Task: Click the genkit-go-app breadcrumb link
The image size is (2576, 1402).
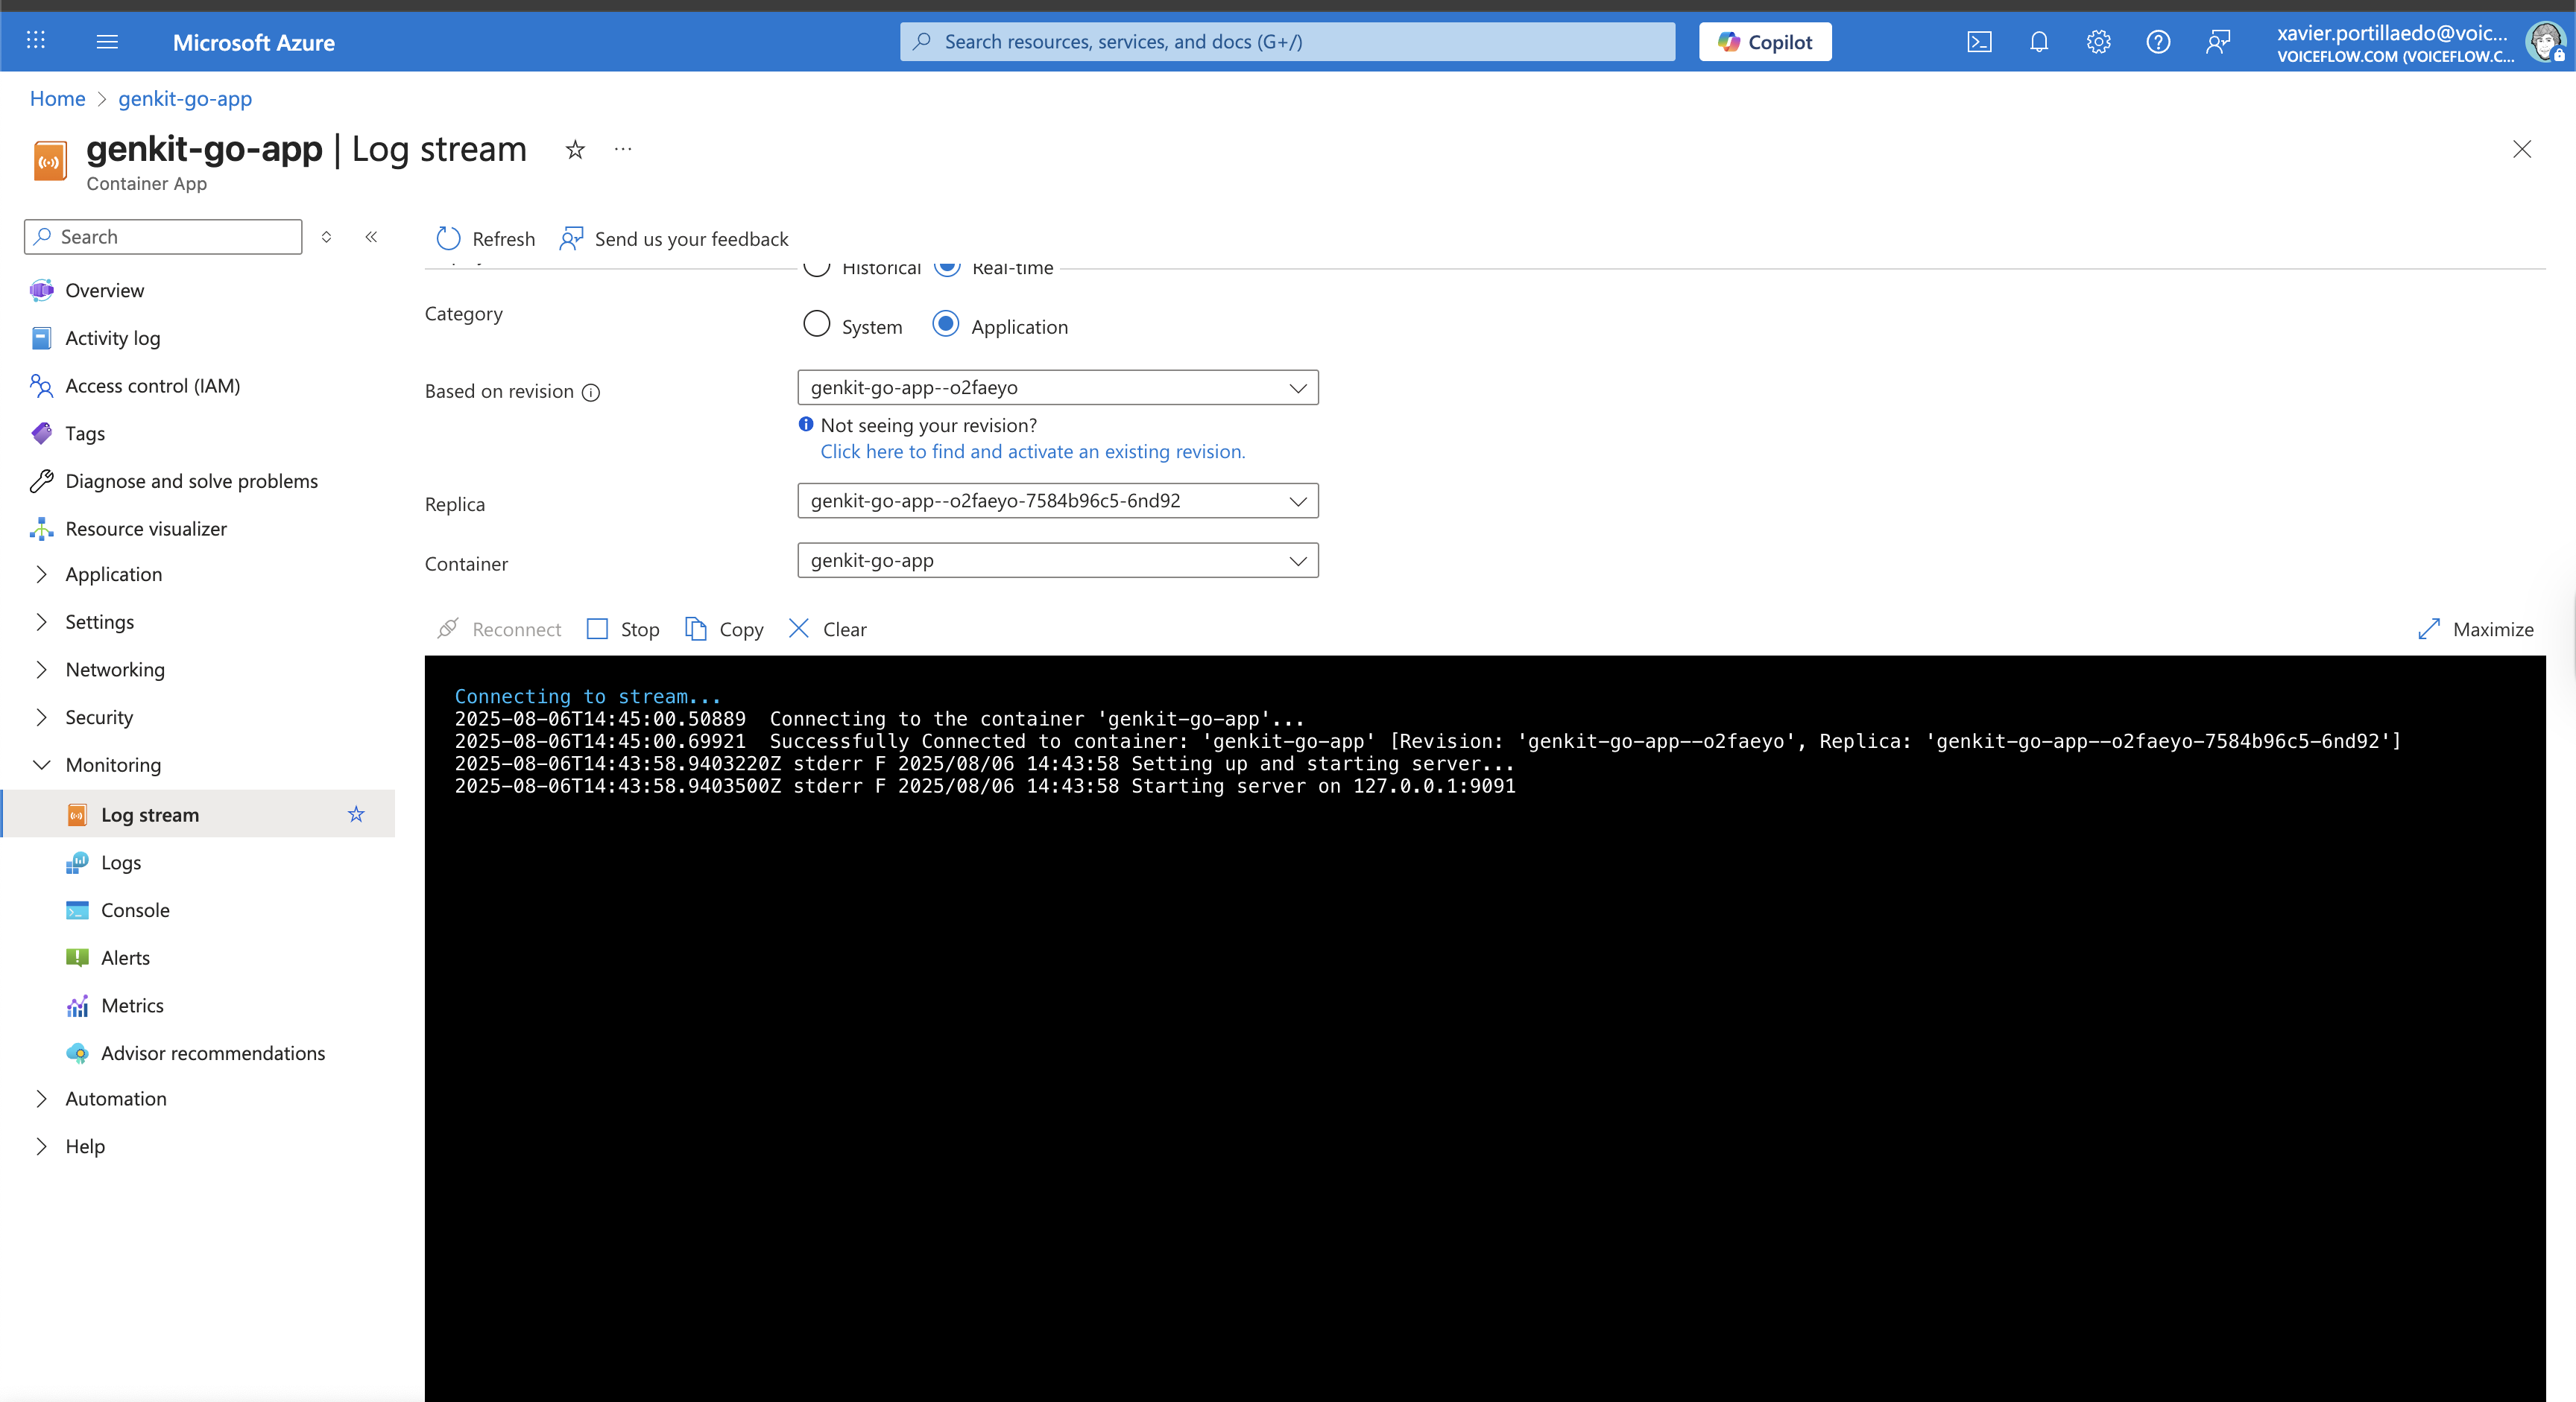Action: click(185, 98)
